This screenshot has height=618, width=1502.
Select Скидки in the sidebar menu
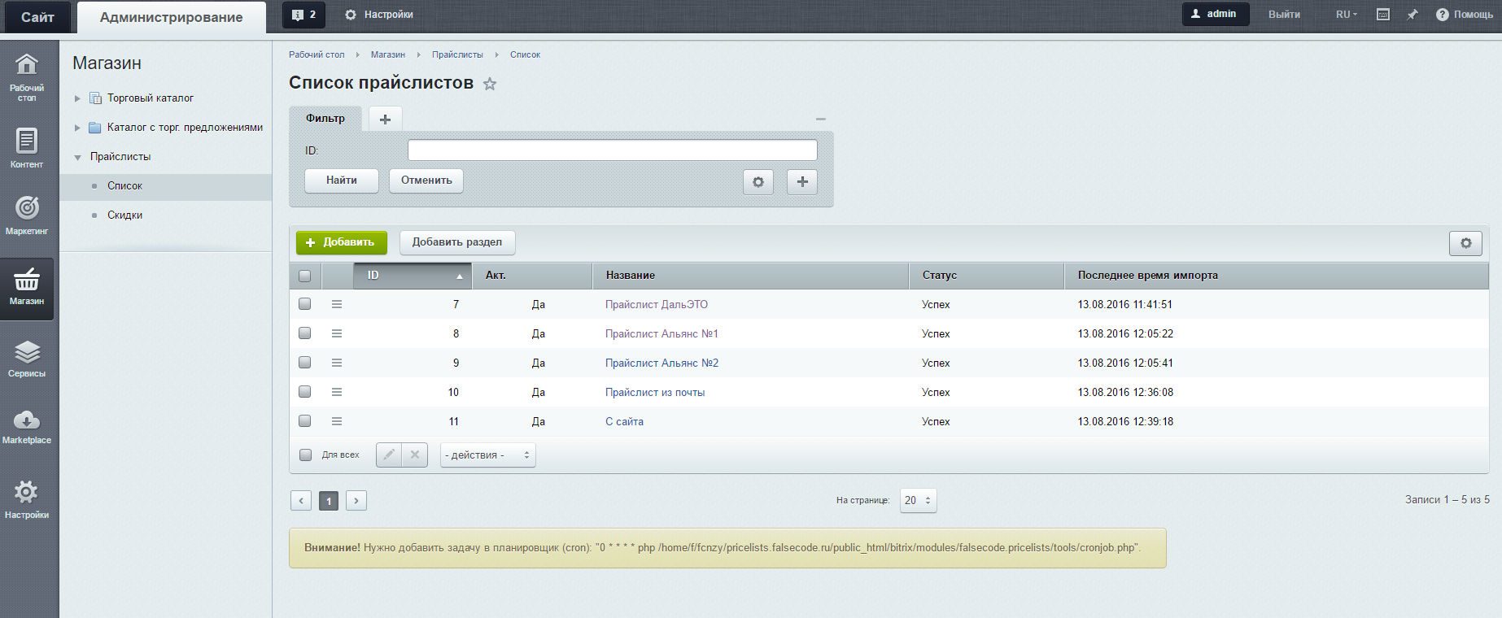coord(125,215)
